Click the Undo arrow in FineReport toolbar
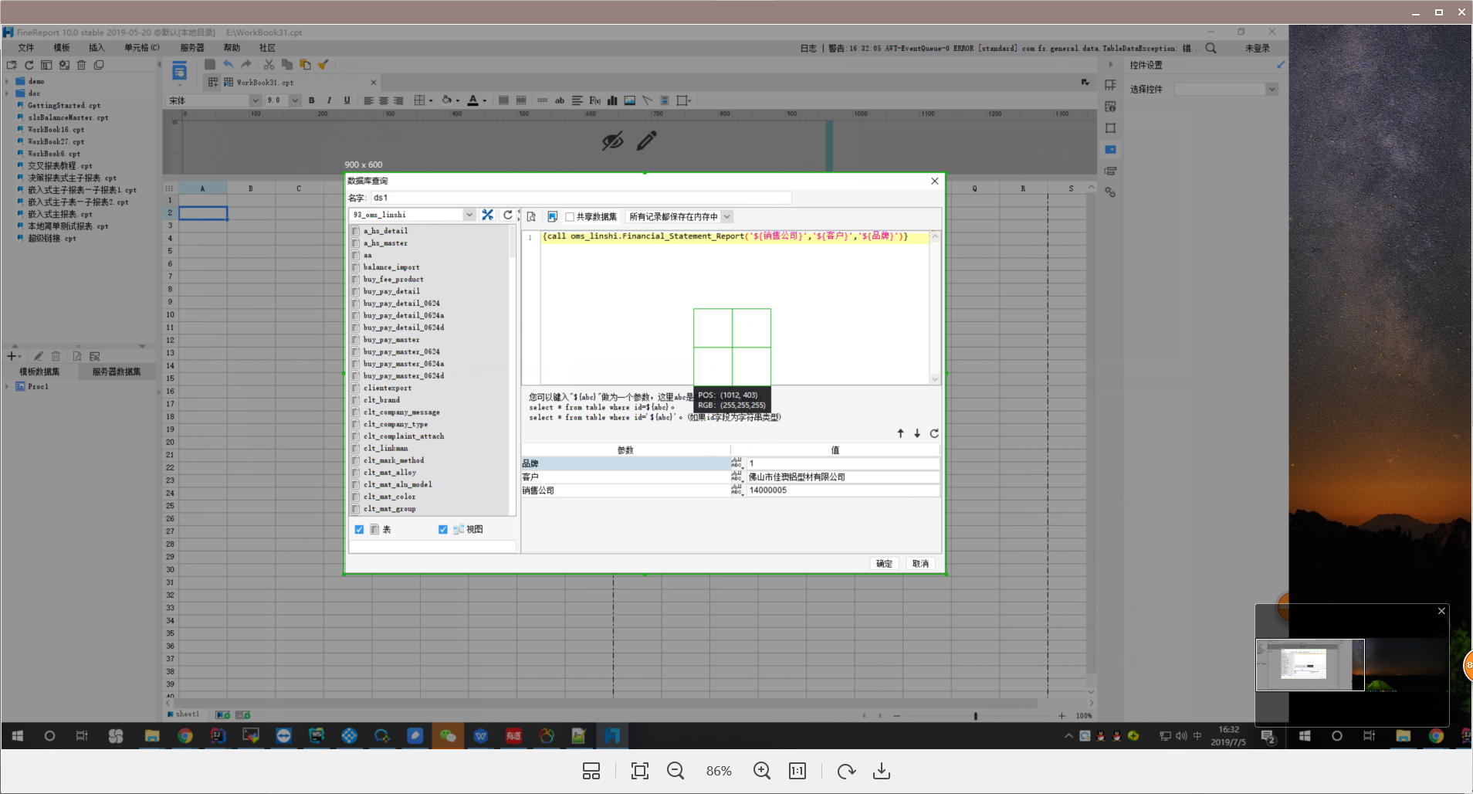 pos(228,65)
